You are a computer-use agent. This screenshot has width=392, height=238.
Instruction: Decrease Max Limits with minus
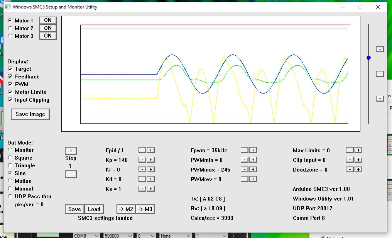click(350, 150)
